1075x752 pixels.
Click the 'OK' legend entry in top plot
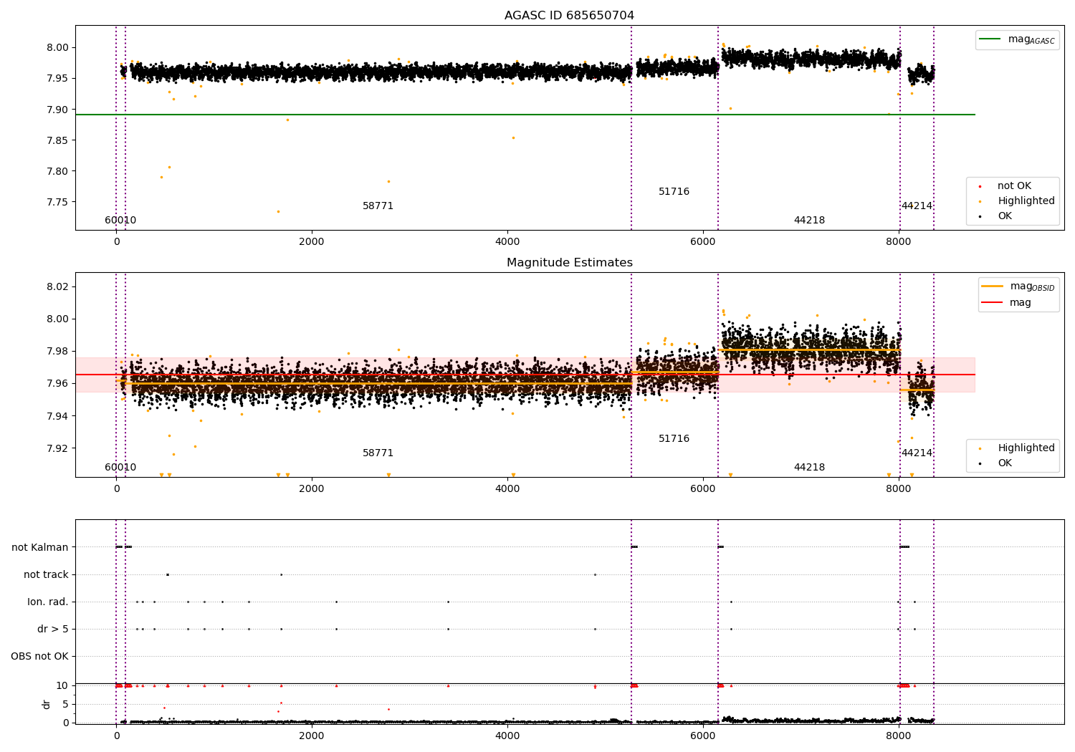coord(1004,216)
